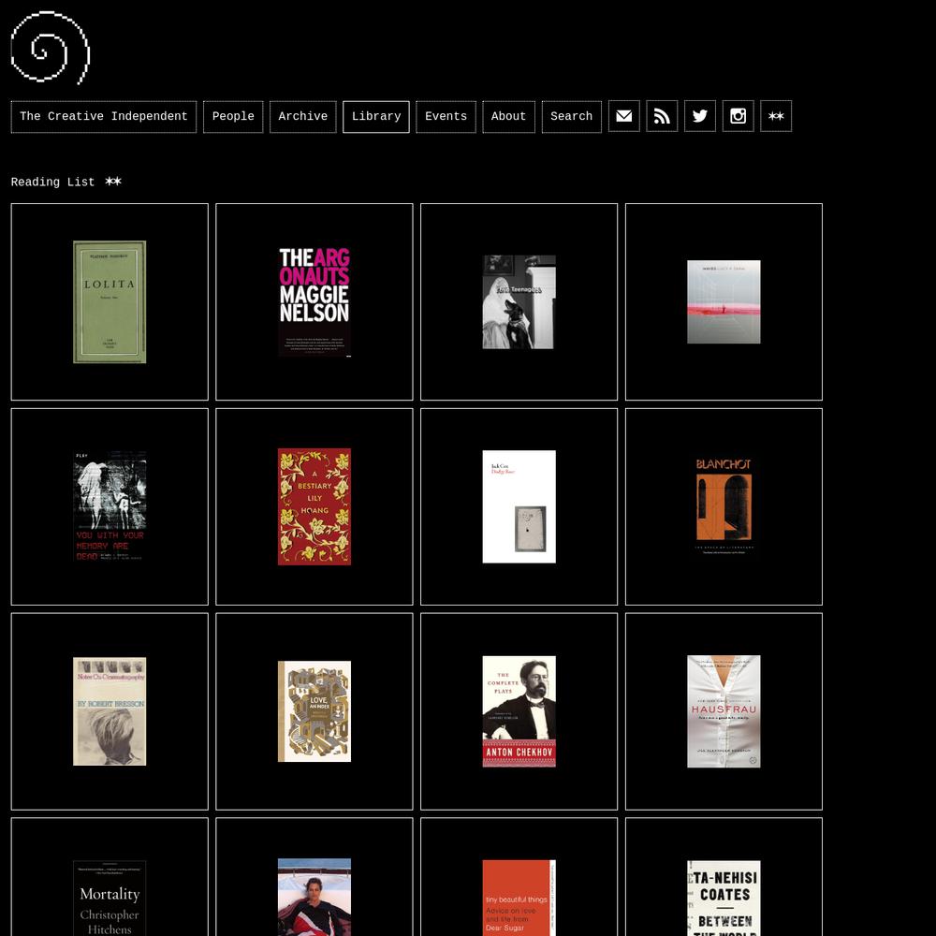
Task: Click the spiral logo at top
Action: (x=51, y=48)
